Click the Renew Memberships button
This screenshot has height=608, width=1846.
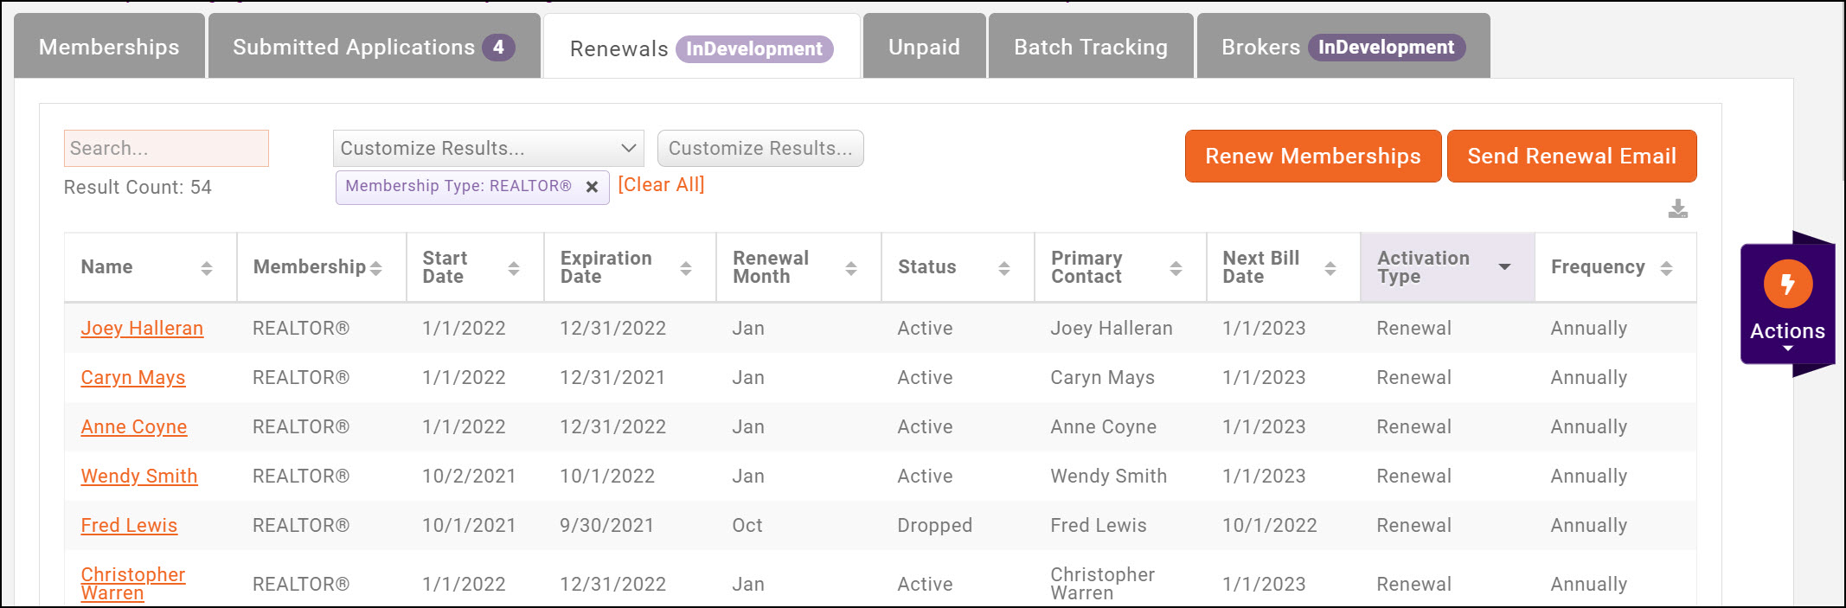[x=1312, y=157]
